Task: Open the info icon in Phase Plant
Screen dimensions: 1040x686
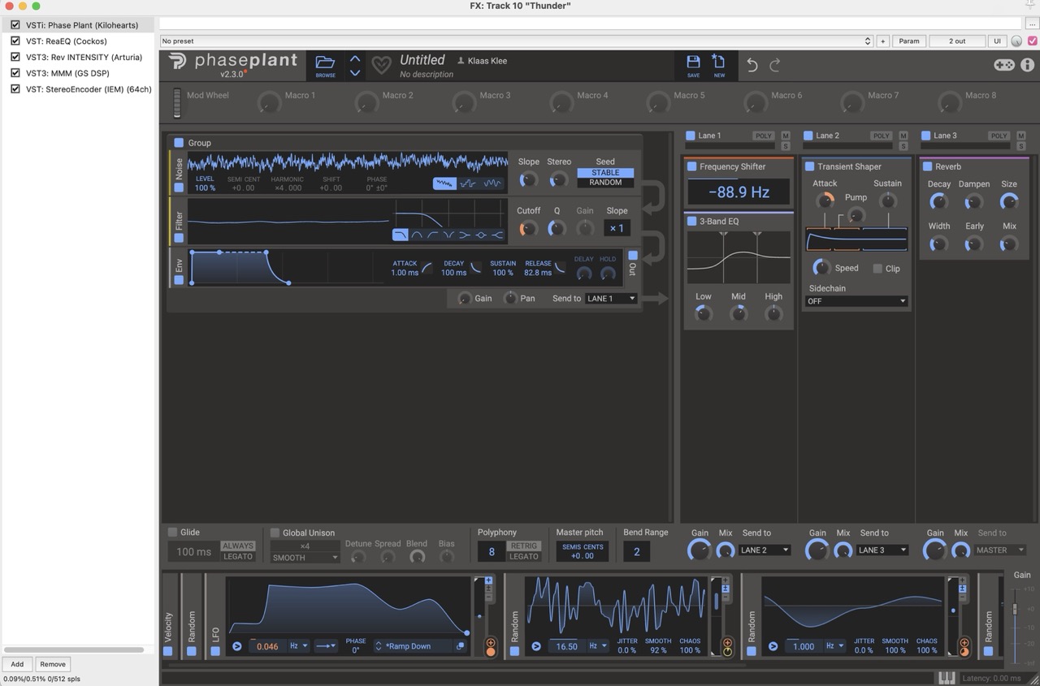Action: pyautogui.click(x=1027, y=65)
